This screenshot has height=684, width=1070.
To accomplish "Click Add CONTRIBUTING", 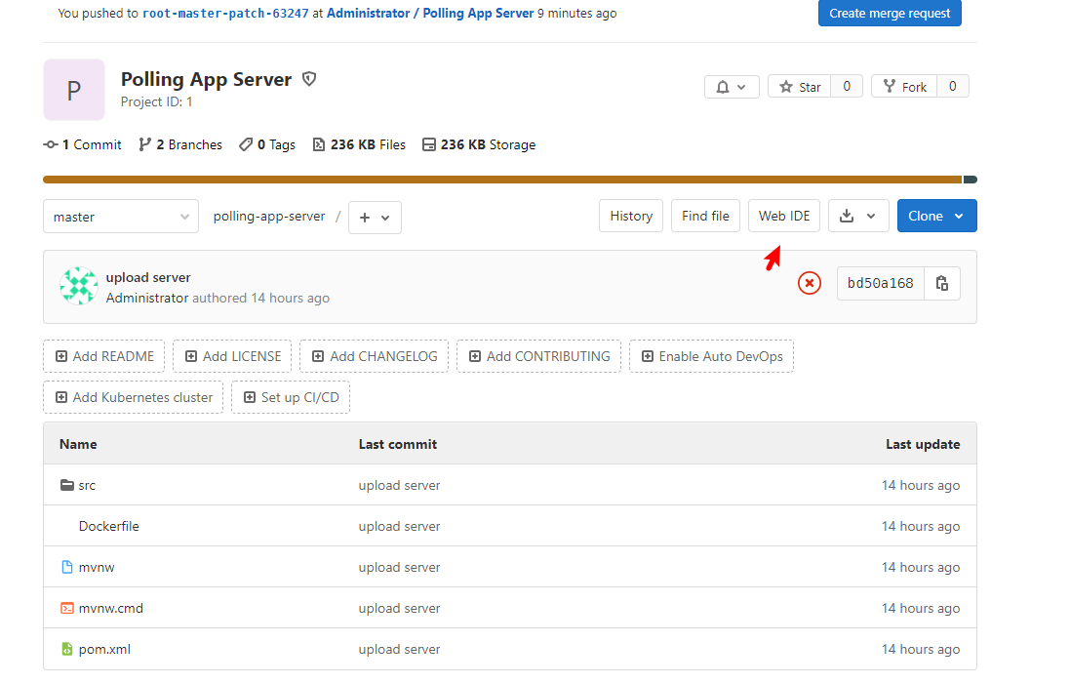I will pos(538,356).
